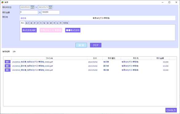Switch to the その他 tab

point(65,23)
